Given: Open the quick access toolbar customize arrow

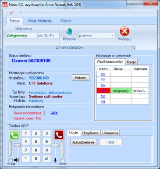Looking at the screenshot, I should tap(20, 13).
